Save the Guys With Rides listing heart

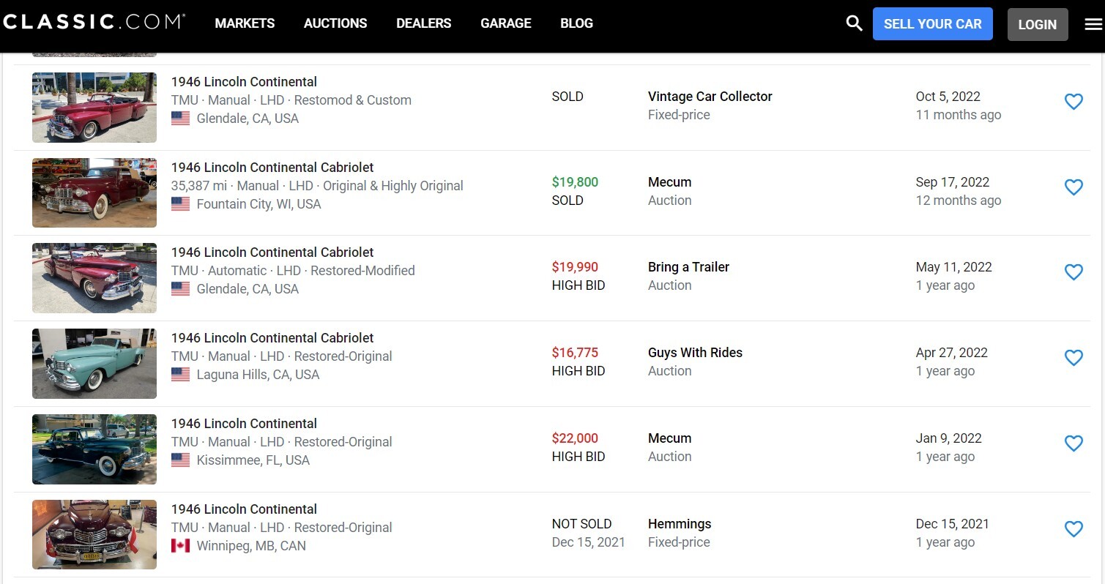[1074, 358]
